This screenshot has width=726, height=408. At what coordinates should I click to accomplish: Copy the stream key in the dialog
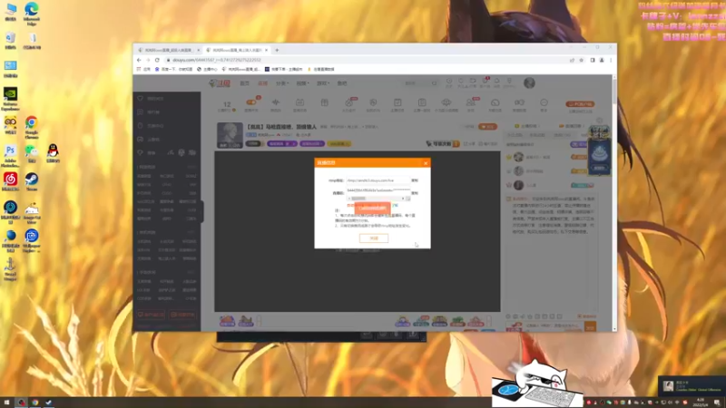point(415,193)
